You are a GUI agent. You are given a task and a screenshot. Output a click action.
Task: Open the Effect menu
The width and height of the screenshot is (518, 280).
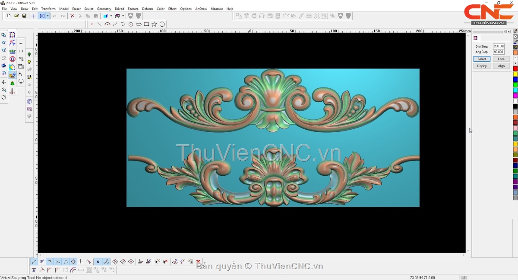click(172, 9)
